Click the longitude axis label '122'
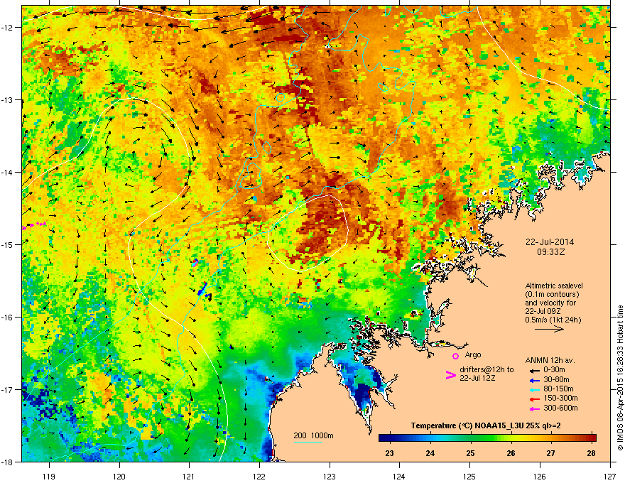The image size is (625, 483). point(259,476)
